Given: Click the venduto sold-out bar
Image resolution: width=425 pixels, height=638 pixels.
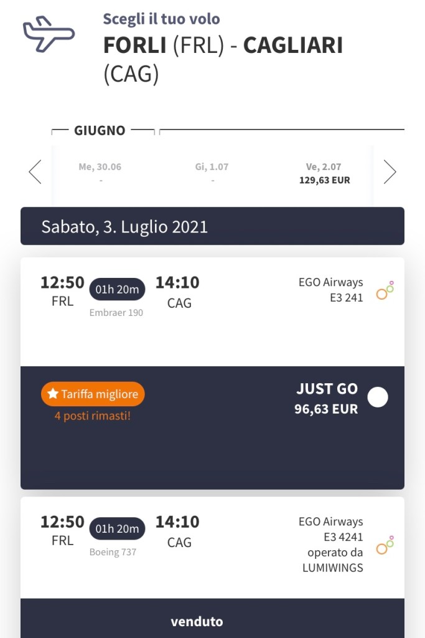Looking at the screenshot, I should click(x=212, y=621).
